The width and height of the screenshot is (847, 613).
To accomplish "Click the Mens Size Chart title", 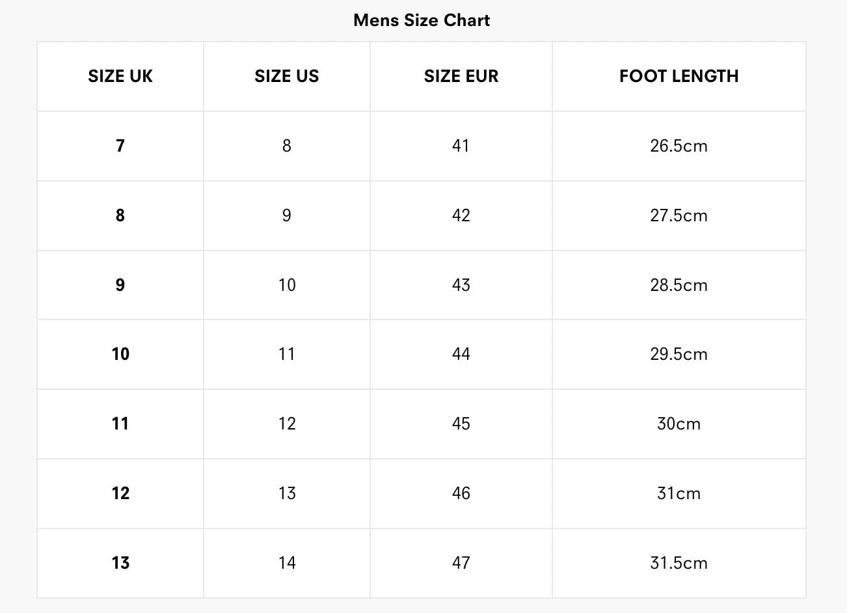I will pyautogui.click(x=422, y=20).
